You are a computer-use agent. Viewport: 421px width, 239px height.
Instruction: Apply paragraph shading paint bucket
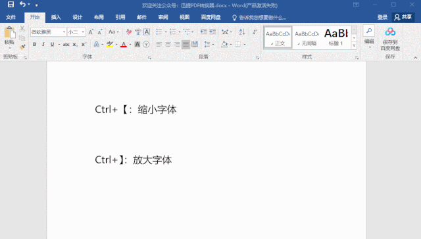(x=224, y=44)
